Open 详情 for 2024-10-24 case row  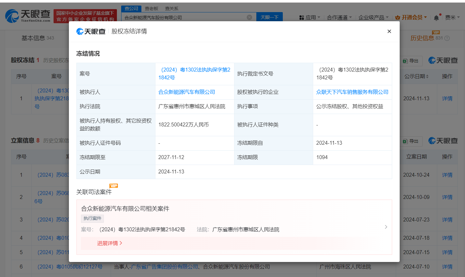[447, 175]
